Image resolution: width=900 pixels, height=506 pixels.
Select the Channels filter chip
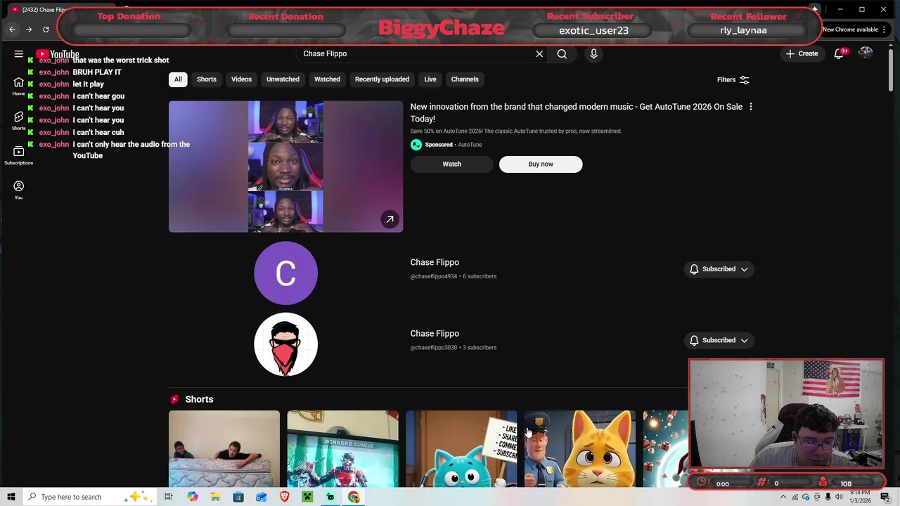465,79
